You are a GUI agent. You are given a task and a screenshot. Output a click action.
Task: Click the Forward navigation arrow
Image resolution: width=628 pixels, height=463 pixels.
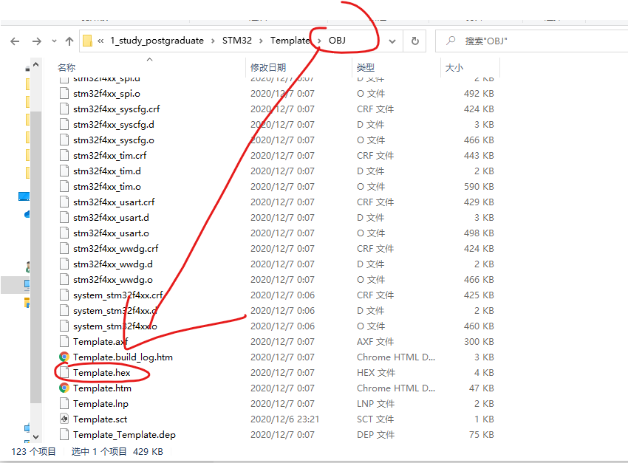point(36,41)
